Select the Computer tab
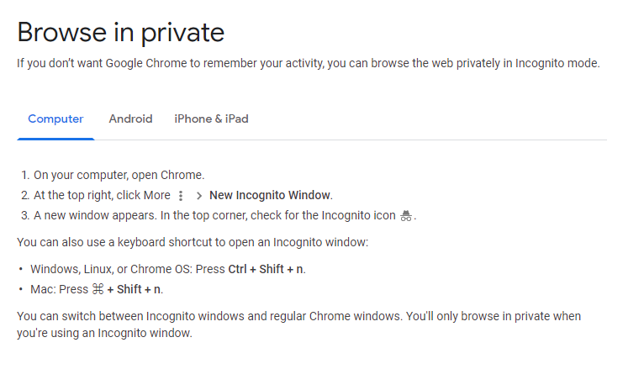This screenshot has height=369, width=644. click(55, 119)
